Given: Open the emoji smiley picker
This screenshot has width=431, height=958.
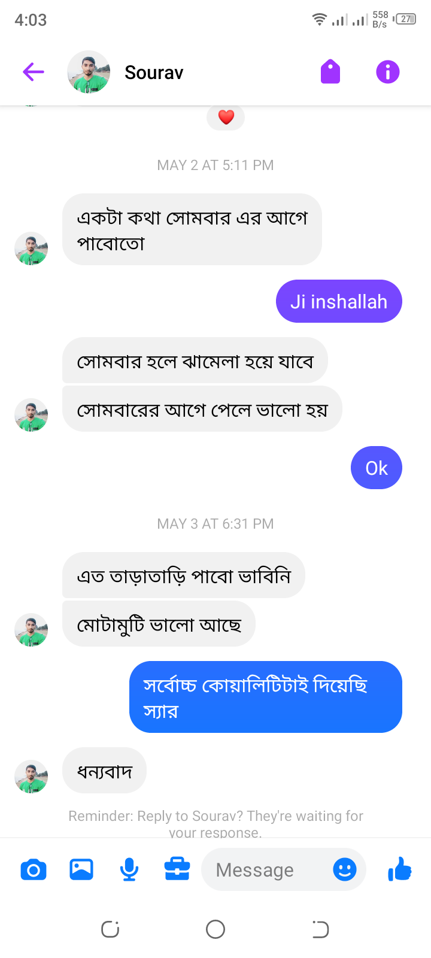Looking at the screenshot, I should [x=344, y=869].
